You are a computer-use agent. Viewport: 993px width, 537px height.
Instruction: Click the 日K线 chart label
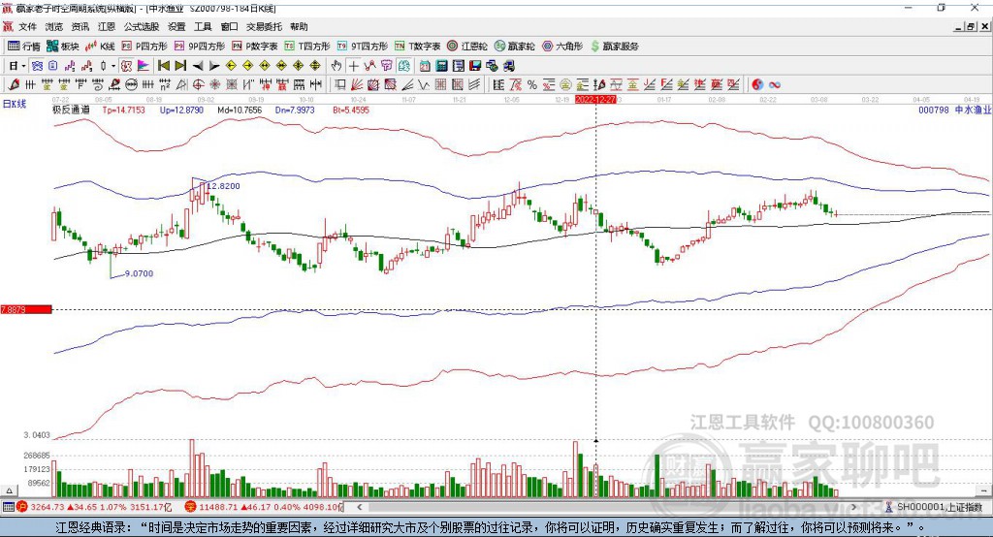tap(15, 104)
